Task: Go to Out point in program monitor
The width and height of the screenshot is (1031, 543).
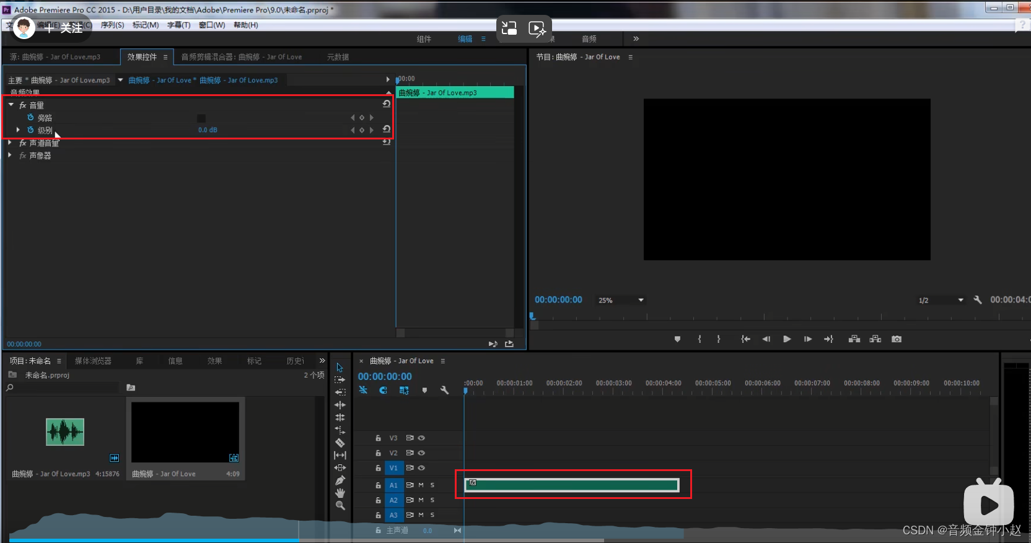Action: (x=828, y=339)
